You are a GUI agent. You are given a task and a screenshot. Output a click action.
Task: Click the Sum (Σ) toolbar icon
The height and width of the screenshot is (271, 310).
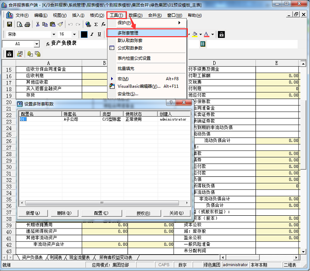[x=96, y=24]
